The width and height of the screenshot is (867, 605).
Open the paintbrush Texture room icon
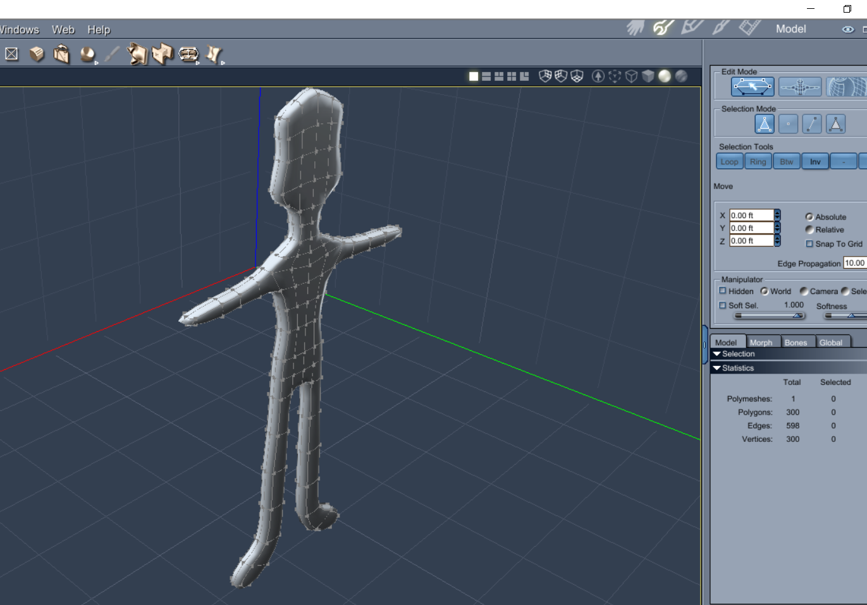(720, 27)
